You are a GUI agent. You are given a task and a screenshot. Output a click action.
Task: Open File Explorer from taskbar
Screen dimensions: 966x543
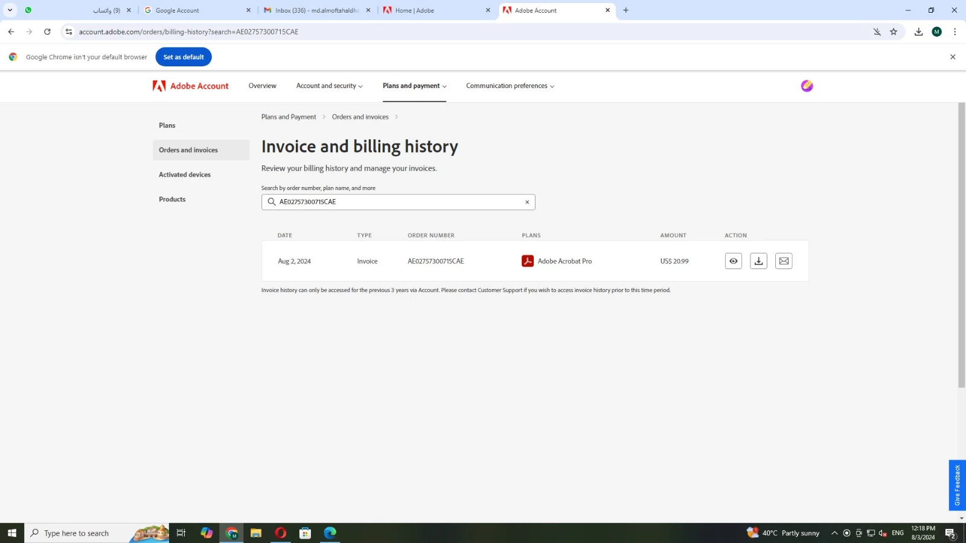point(256,533)
